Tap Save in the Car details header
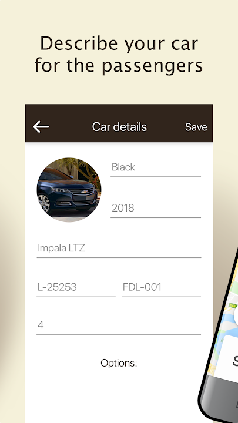The image size is (238, 423). pyautogui.click(x=196, y=127)
